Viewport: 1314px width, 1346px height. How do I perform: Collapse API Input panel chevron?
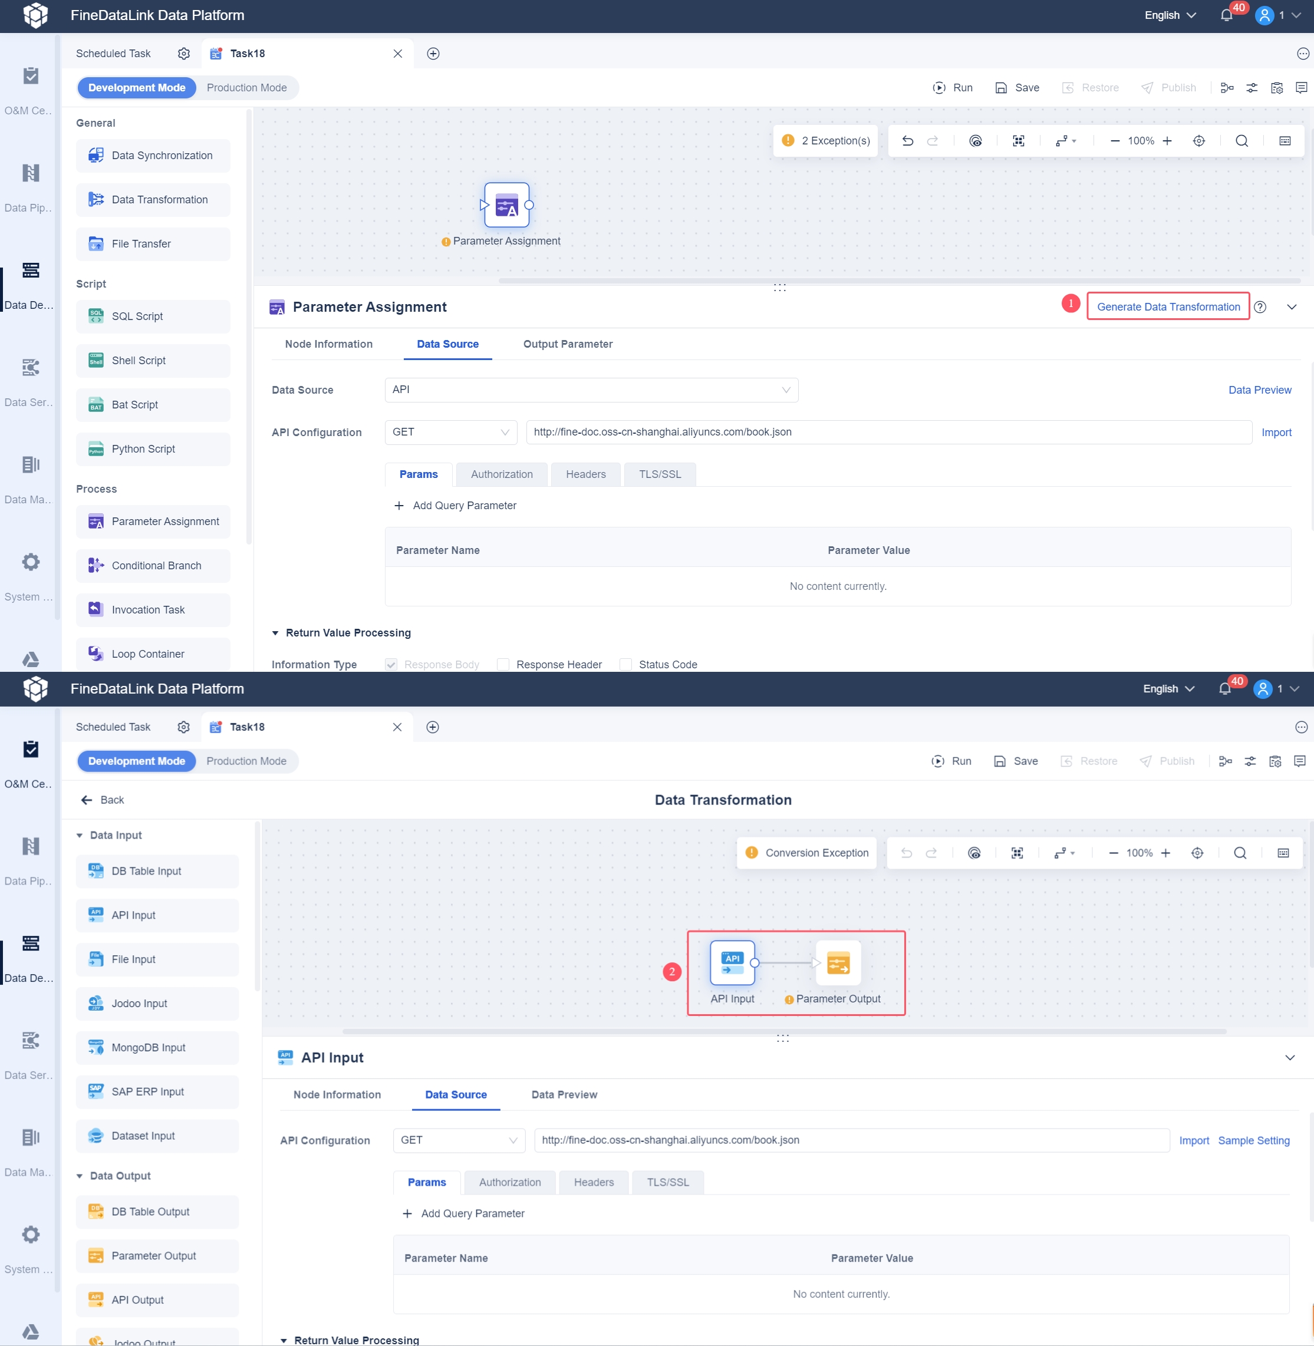pyautogui.click(x=1290, y=1058)
